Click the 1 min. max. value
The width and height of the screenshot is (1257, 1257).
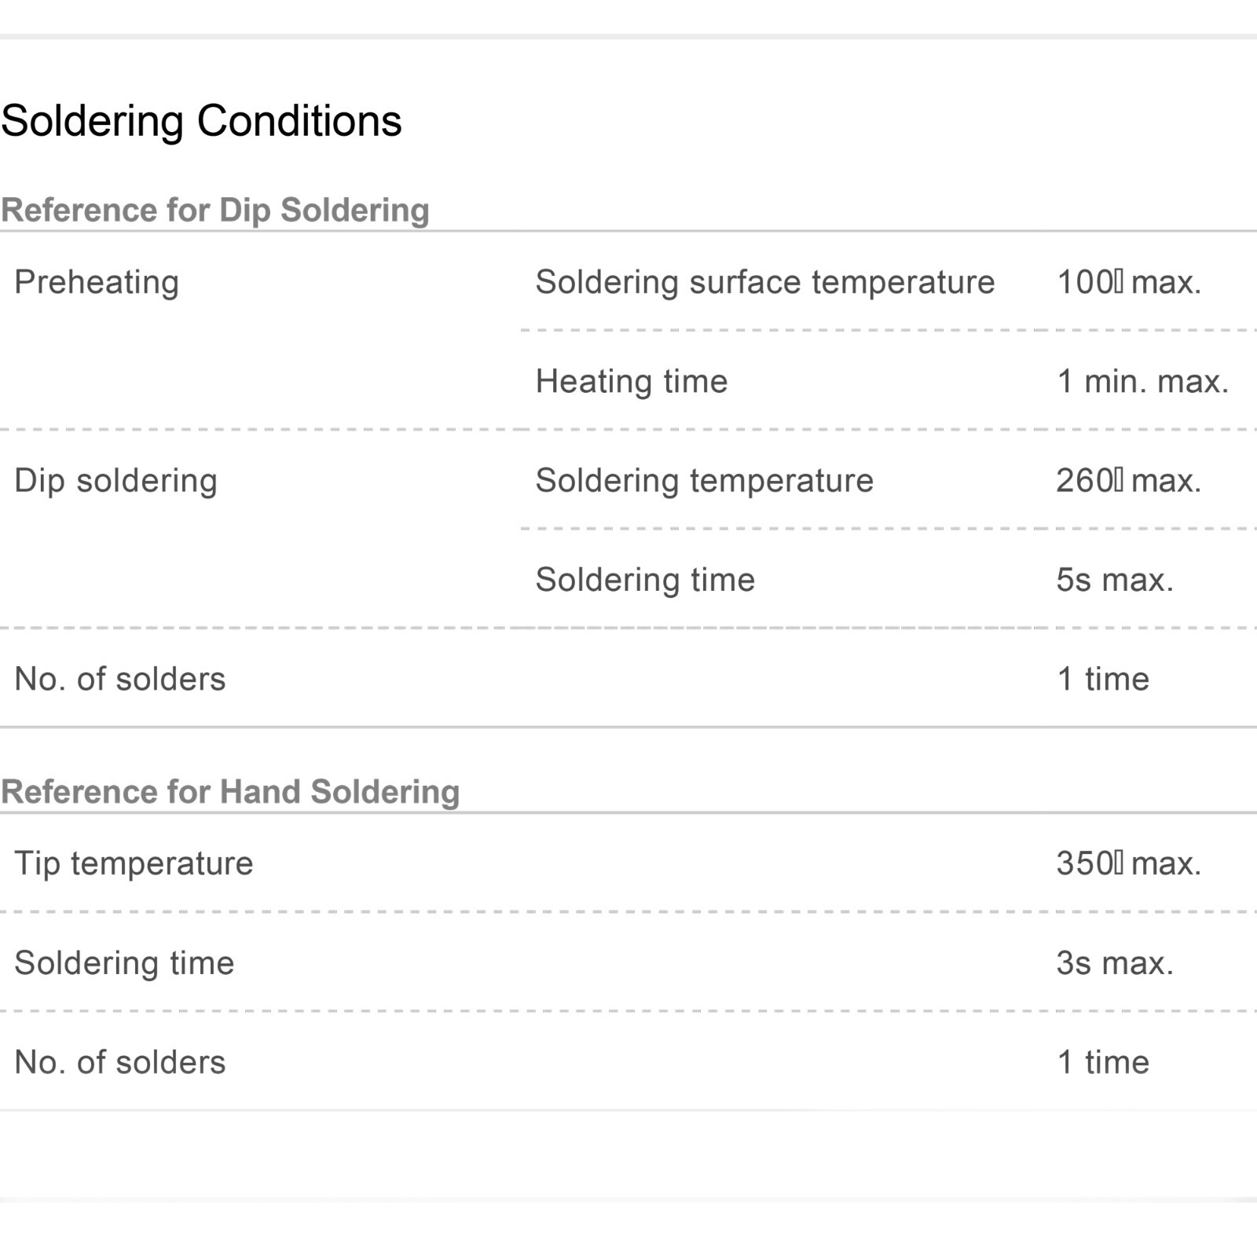(x=1142, y=382)
